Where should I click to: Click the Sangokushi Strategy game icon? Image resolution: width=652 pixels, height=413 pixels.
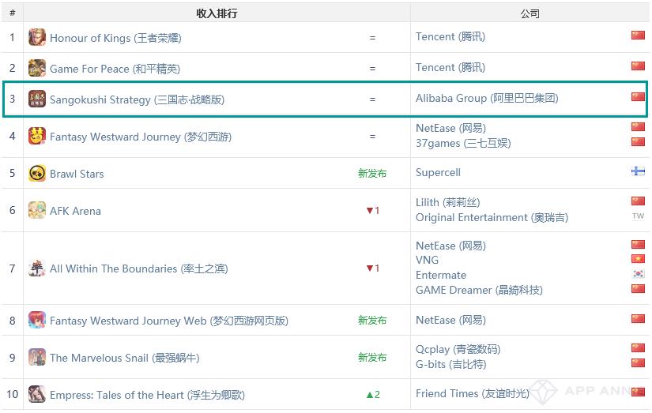tap(37, 99)
